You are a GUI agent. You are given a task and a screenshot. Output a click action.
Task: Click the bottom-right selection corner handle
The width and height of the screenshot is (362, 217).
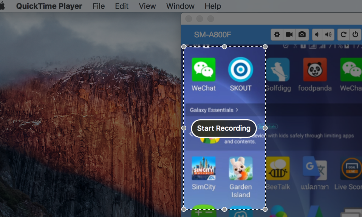pos(265,209)
